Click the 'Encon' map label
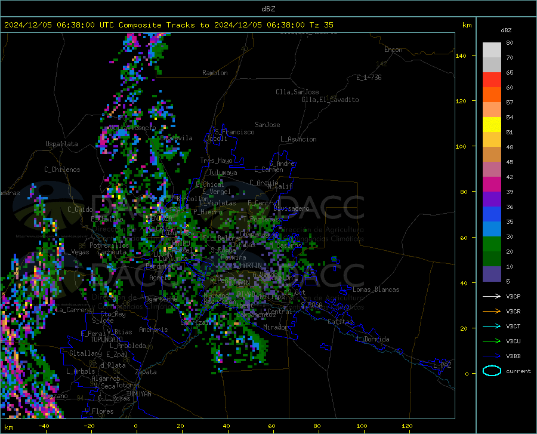Image resolution: width=537 pixels, height=434 pixels. (x=393, y=50)
